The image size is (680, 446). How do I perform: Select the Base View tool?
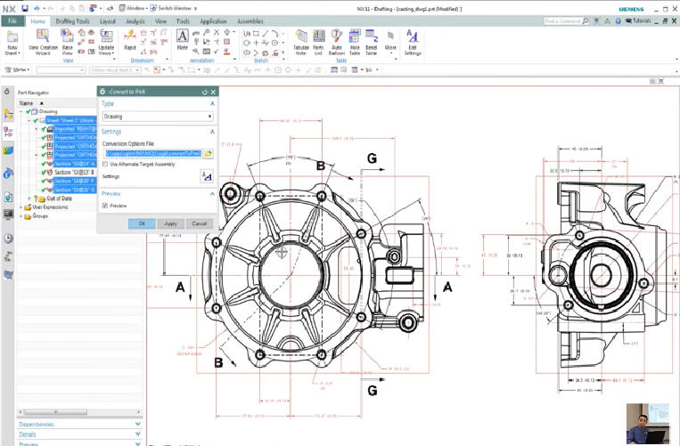click(x=67, y=43)
